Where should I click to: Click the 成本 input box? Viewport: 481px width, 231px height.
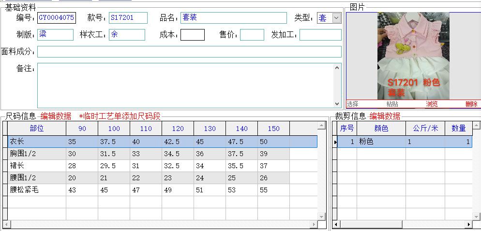(x=192, y=35)
